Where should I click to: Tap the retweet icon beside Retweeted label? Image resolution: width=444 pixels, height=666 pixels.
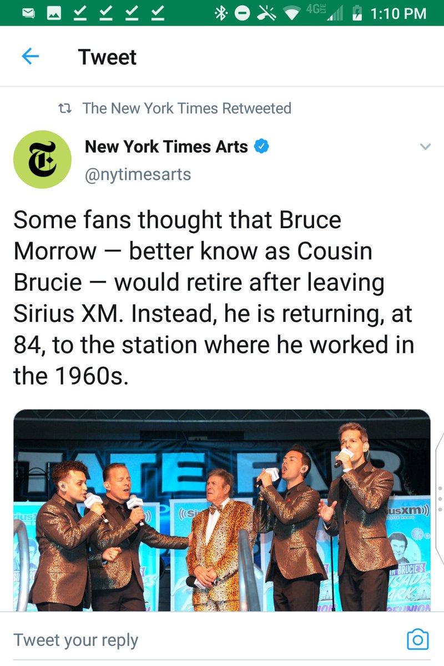pos(65,108)
